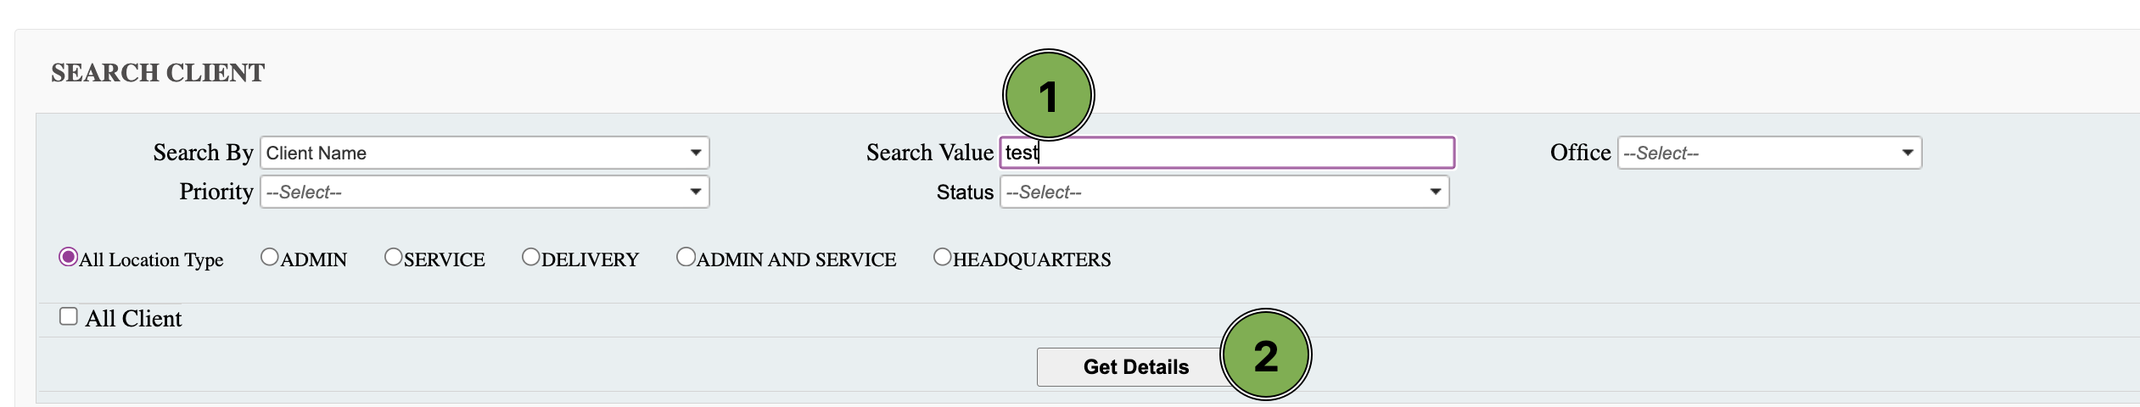This screenshot has width=2140, height=407.
Task: Click the Office label text
Action: [x=1580, y=153]
